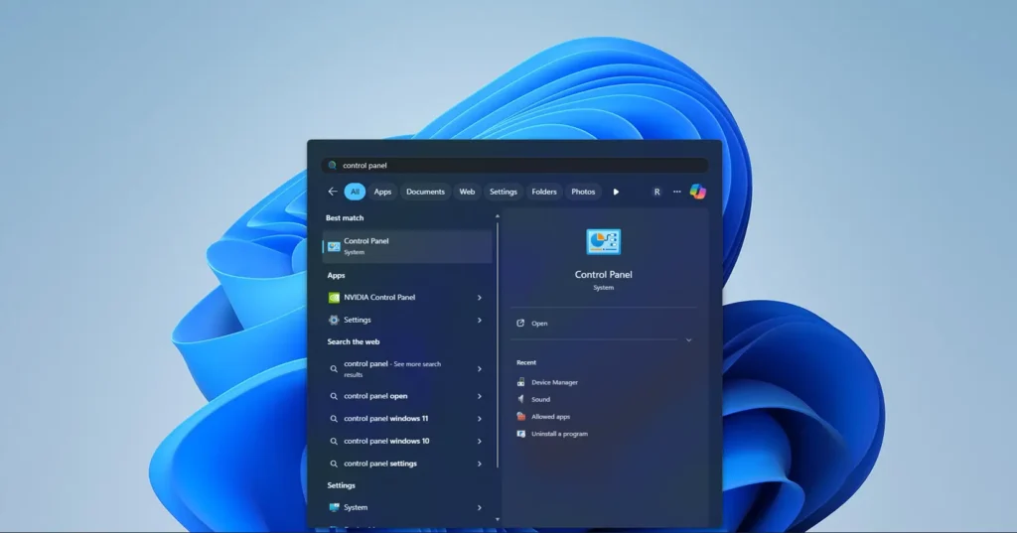Click the 'Control Panel' title in preview pane

click(x=603, y=274)
